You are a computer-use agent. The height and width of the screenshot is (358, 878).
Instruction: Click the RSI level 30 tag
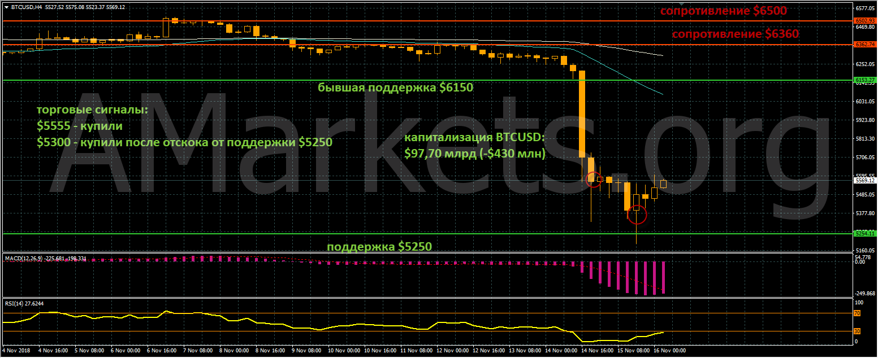(x=857, y=331)
